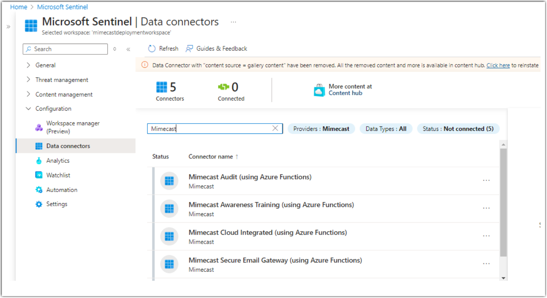The image size is (547, 298).
Task: Click the Refresh icon
Action: [x=152, y=48]
